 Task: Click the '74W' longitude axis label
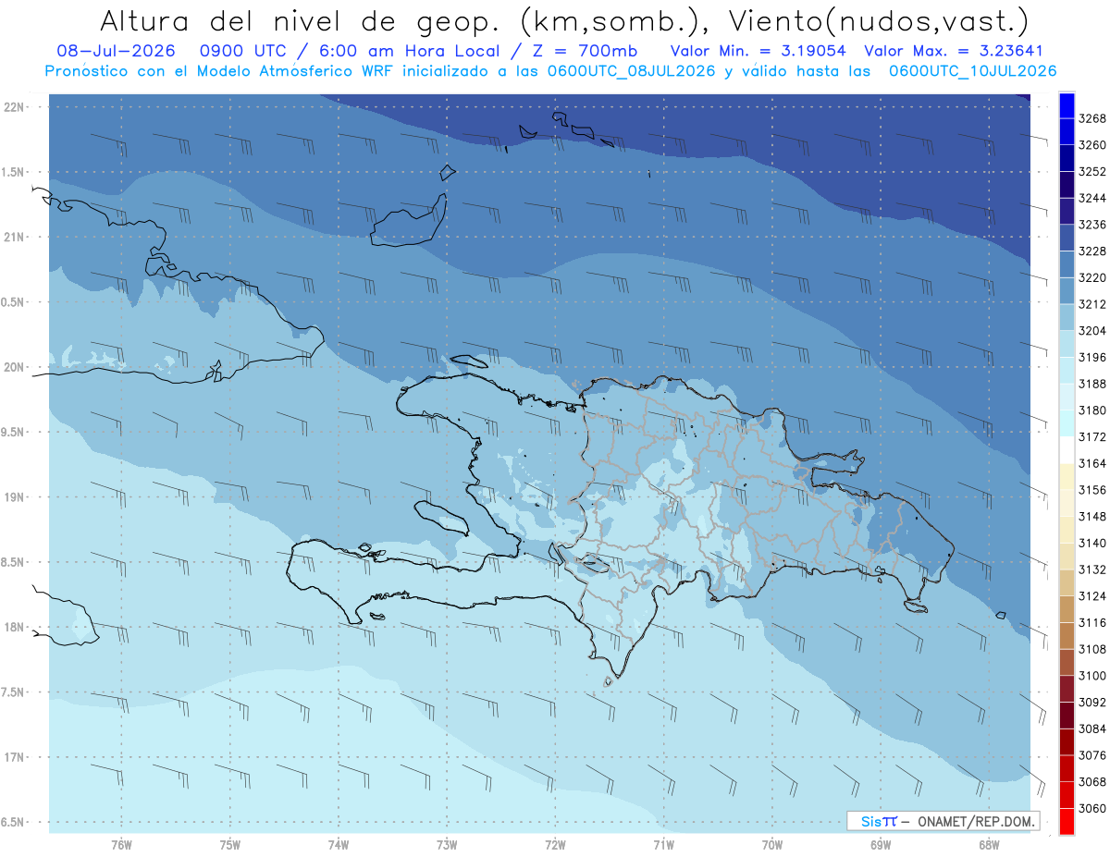pos(339,844)
